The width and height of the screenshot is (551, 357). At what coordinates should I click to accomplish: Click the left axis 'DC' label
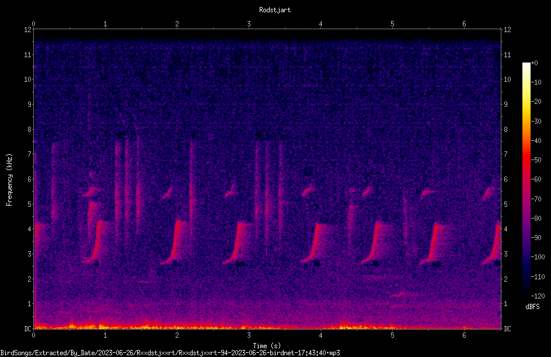click(x=28, y=329)
